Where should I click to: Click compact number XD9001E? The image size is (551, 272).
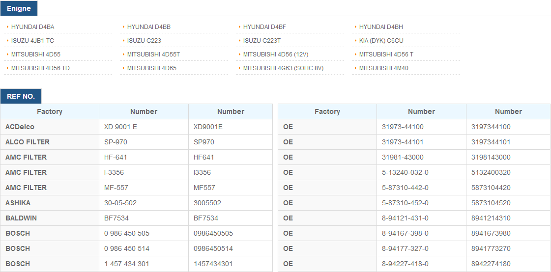[208, 127]
